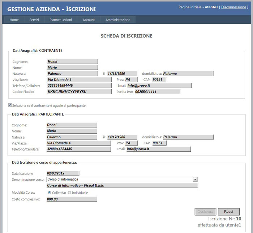This screenshot has width=253, height=233.
Task: Click the Dati Anagrafici: CONTRAENTE legend
Action: [x=38, y=51]
